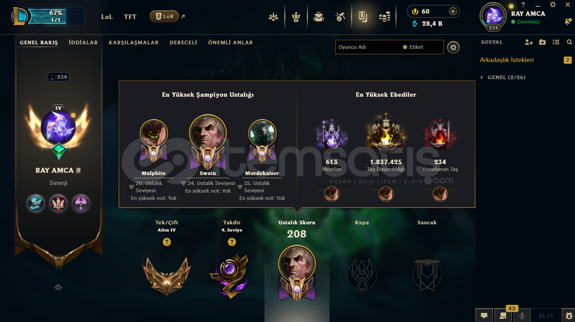Click the plus button to buy RP
Screen dimensions: 575x322
(452, 11)
